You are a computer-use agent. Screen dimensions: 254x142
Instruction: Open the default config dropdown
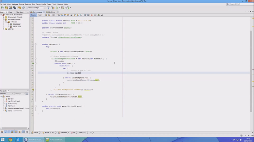(x=36, y=8)
